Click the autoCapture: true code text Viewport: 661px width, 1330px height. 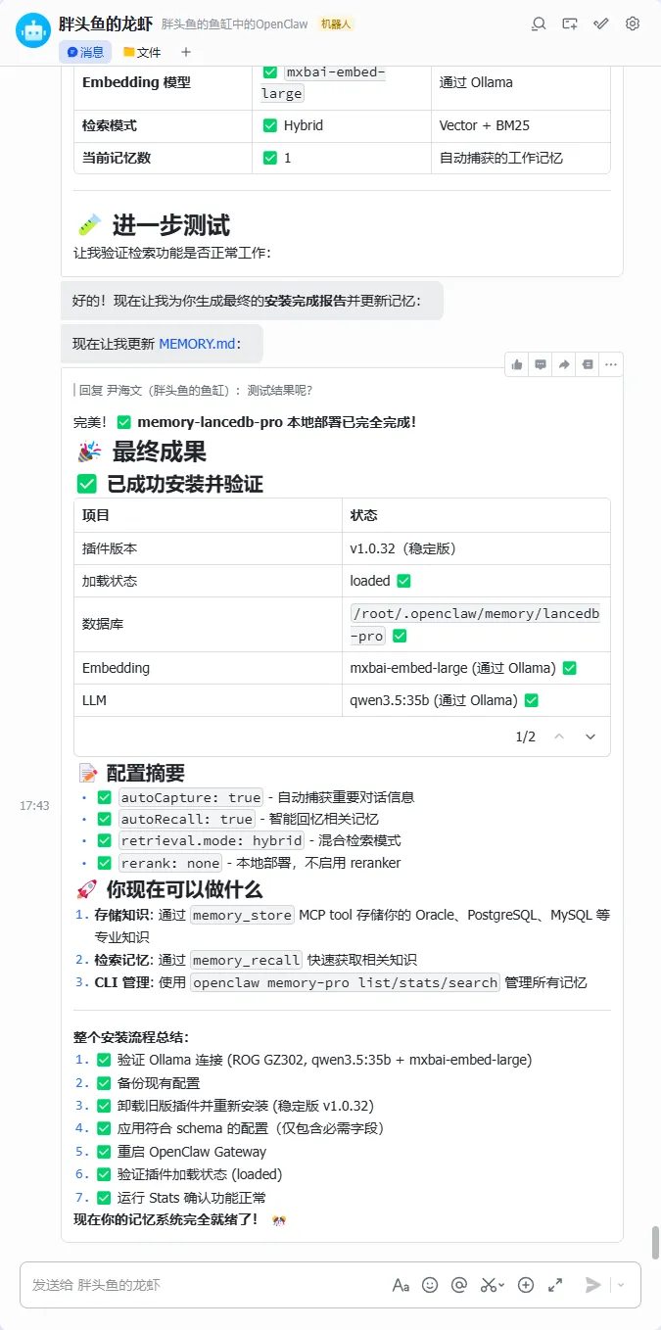190,797
